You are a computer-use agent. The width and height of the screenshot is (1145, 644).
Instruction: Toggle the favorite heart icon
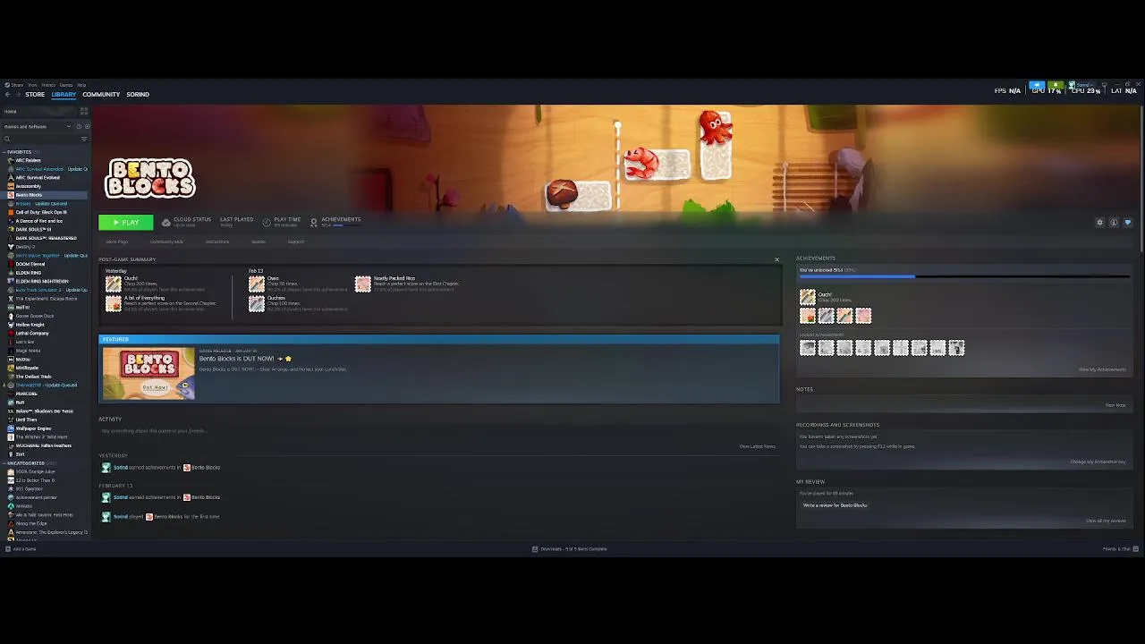(1127, 223)
